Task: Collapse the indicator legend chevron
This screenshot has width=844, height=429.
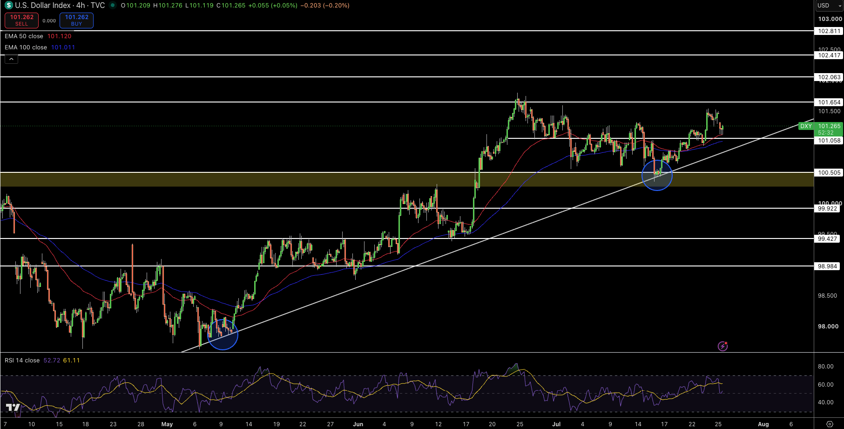Action: pos(11,59)
